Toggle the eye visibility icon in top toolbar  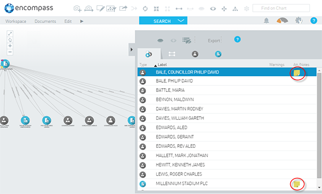point(213,9)
